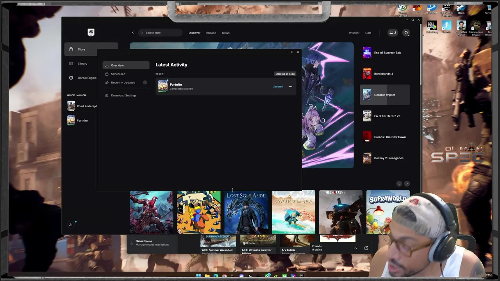Go back with the arrow beside search
This screenshot has height=281, width=500.
(x=133, y=33)
